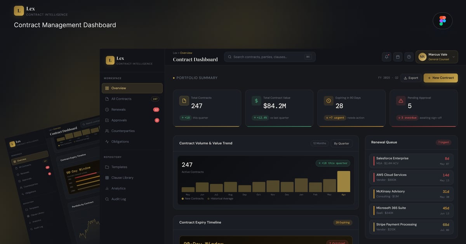The height and width of the screenshot is (244, 466).
Task: Click the MV user avatar
Action: pos(422,57)
